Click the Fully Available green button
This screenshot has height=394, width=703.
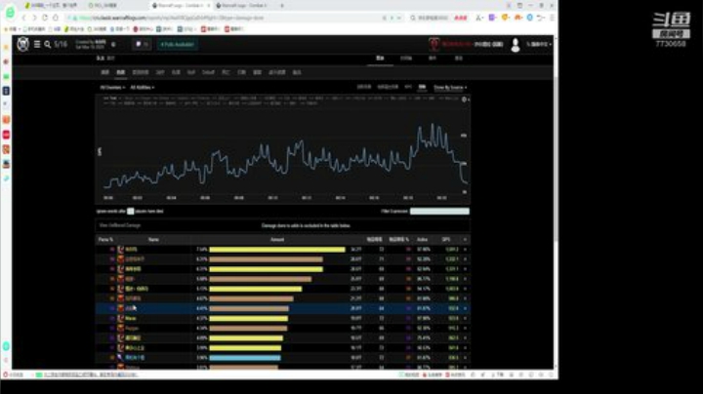pyautogui.click(x=178, y=44)
